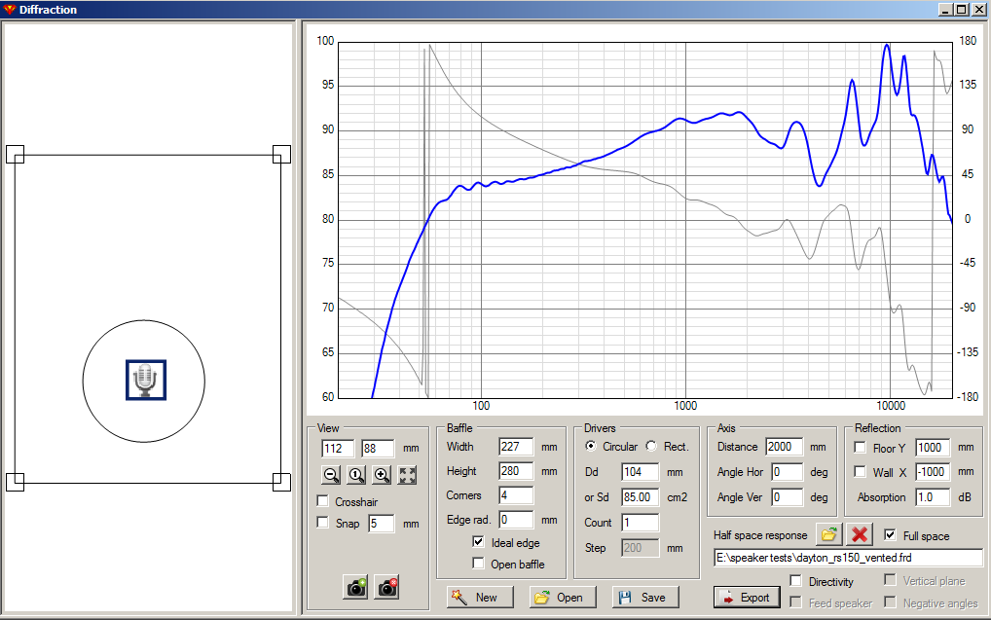This screenshot has width=991, height=620.
Task: Uncheck the Full space checkbox
Action: click(890, 534)
